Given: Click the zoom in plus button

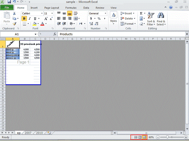Looking at the screenshot, I should (x=186, y=137).
